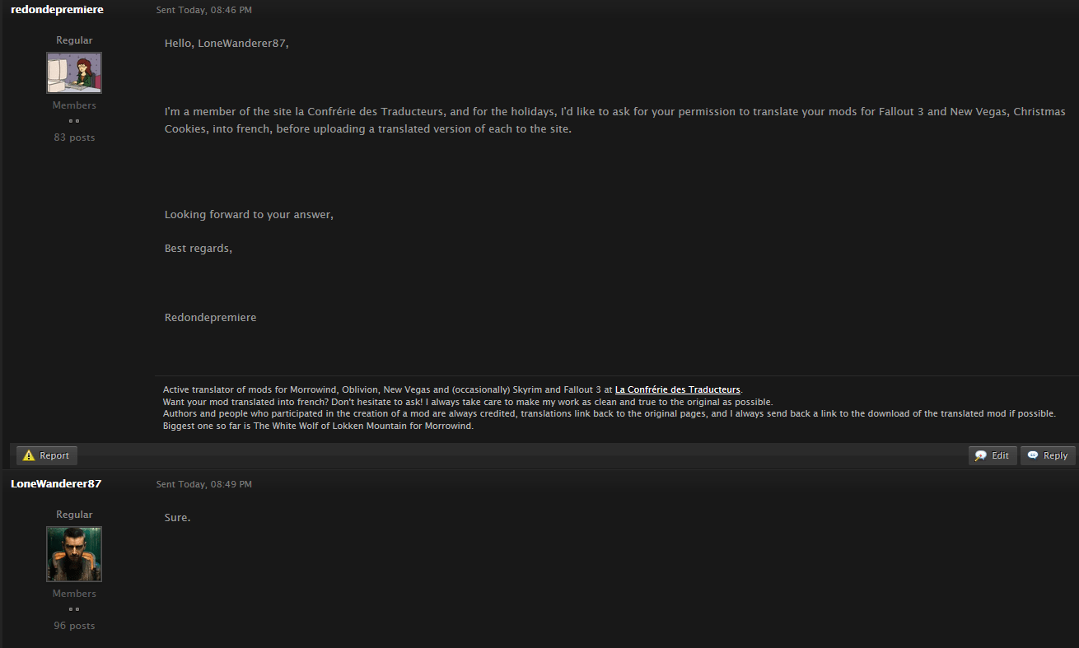The height and width of the screenshot is (648, 1079).
Task: Open LoneWanderer87's profile from the username header
Action: (x=56, y=484)
